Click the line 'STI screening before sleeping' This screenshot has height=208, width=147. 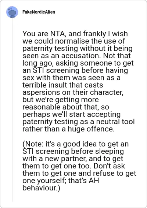[x=73, y=151]
